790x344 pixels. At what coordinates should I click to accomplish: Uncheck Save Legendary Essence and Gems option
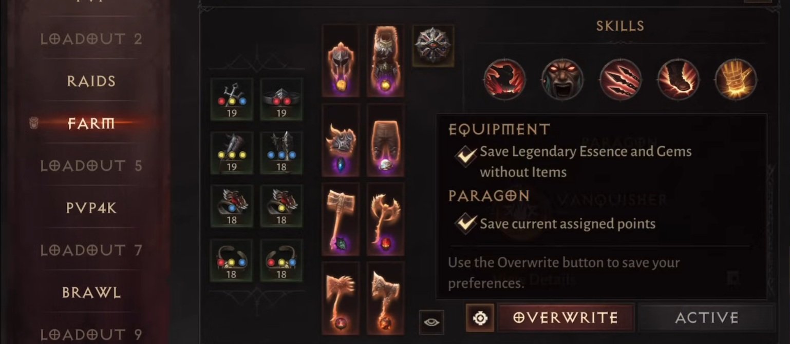(466, 155)
